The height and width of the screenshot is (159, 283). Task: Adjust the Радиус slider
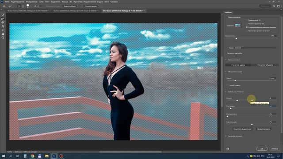click(235, 80)
